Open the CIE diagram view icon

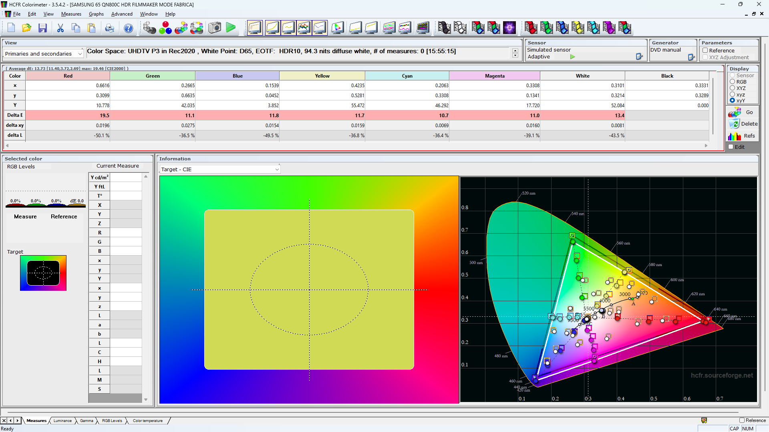click(337, 28)
